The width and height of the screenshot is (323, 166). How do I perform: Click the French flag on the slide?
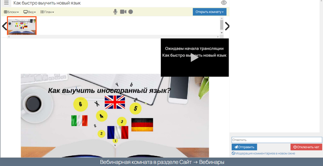[x=118, y=132]
